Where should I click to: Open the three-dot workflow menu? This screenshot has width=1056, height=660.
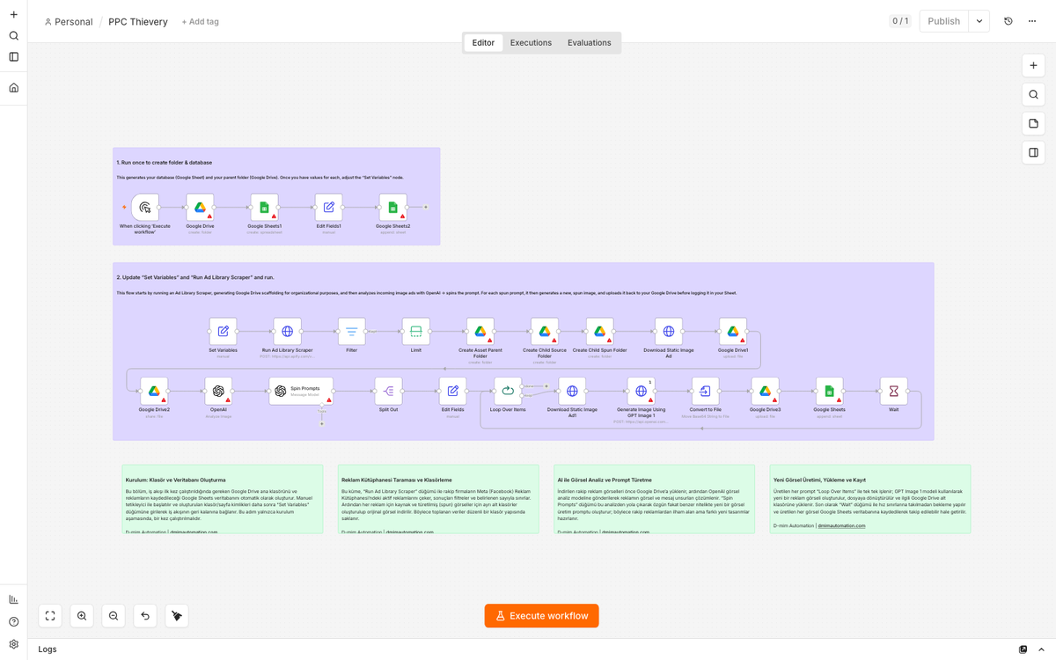click(1032, 21)
